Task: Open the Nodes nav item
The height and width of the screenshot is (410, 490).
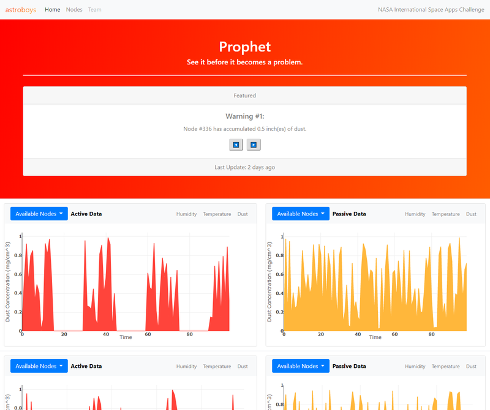Action: tap(74, 10)
